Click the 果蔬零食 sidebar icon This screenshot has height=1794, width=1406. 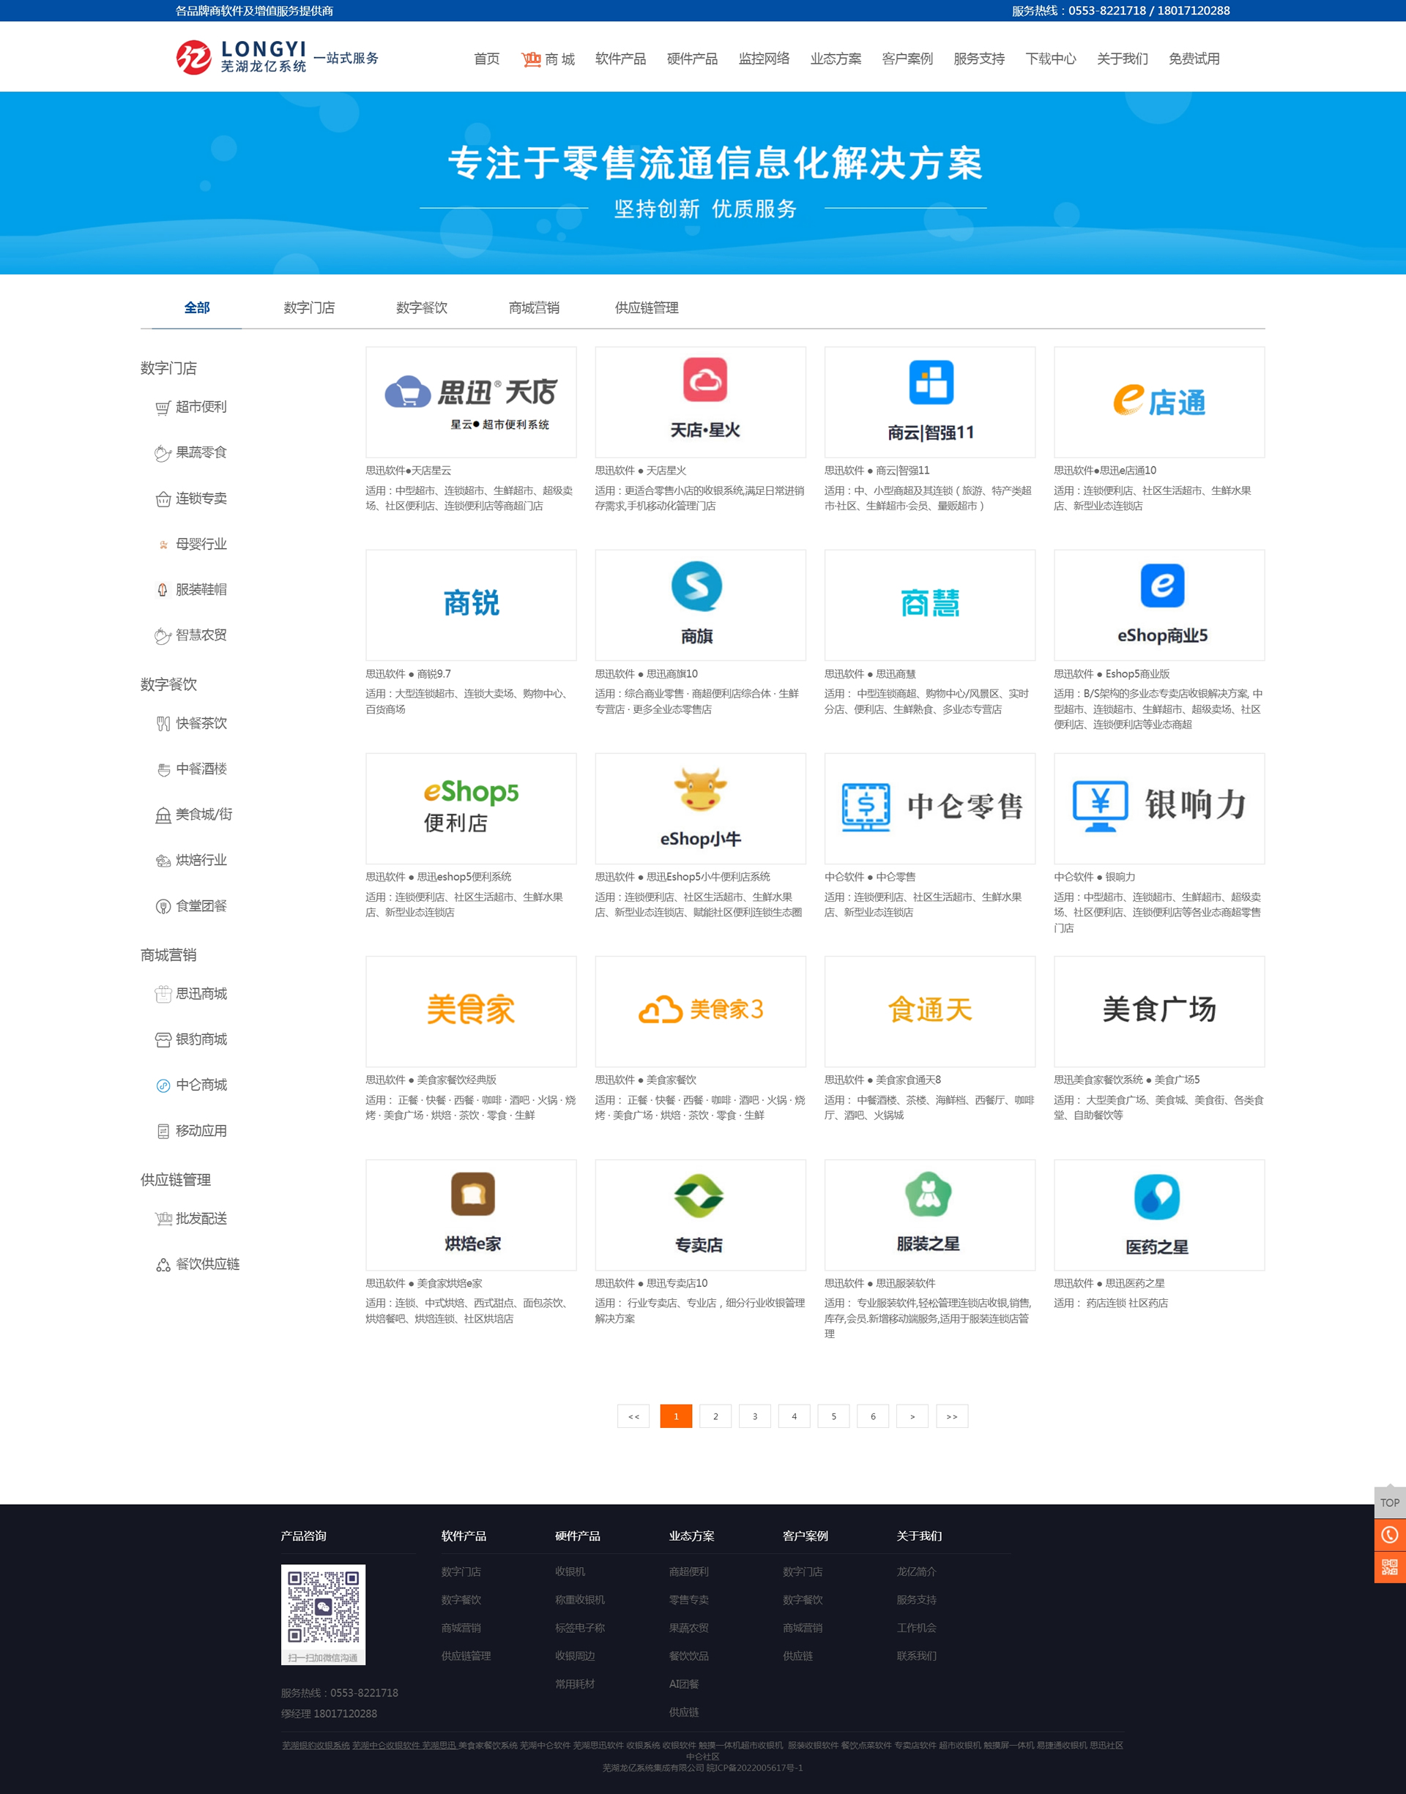coord(163,453)
